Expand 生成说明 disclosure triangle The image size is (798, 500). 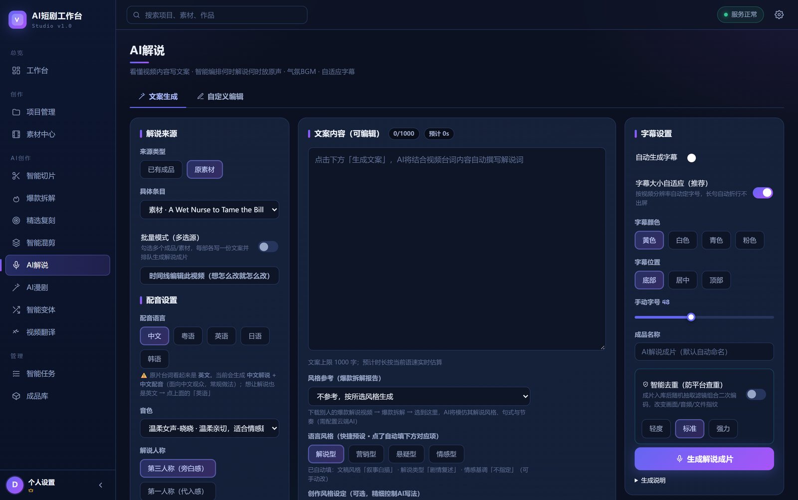636,481
